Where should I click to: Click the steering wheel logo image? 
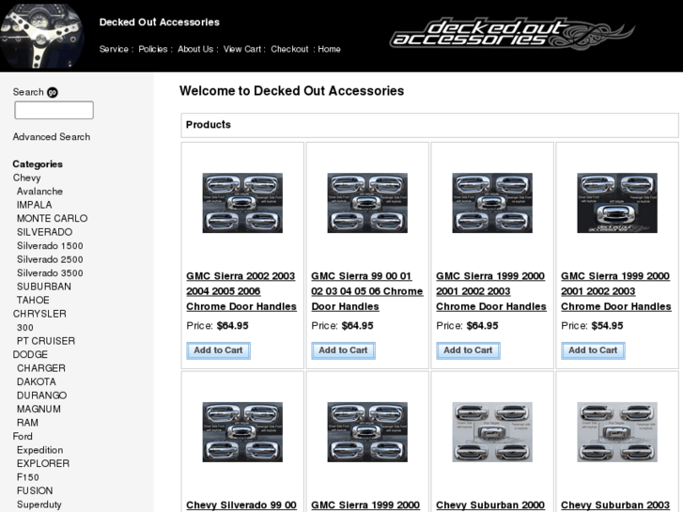(42, 36)
